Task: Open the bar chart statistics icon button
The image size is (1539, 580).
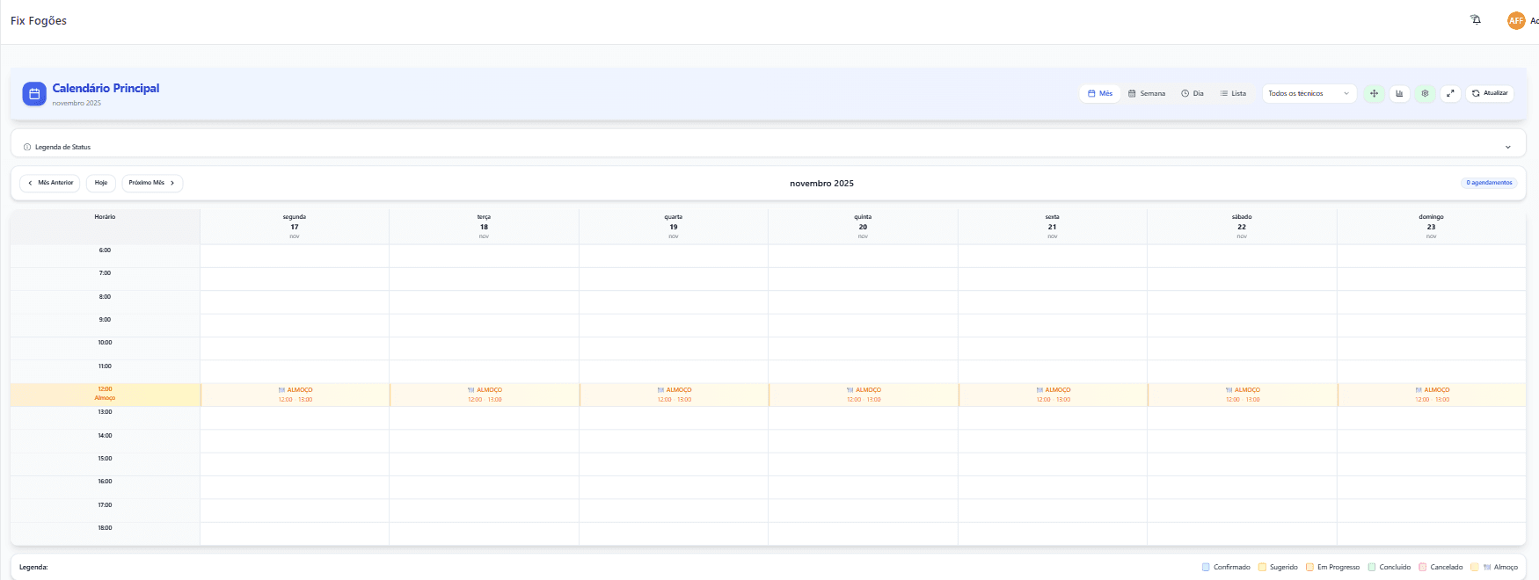Action: 1399,93
